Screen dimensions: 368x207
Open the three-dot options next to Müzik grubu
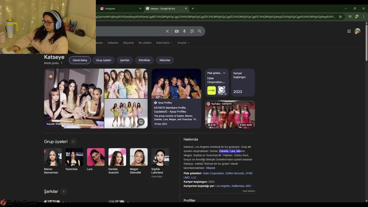point(62,63)
